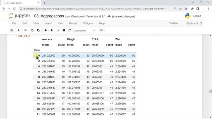Insert cell below with plus icon
The width and height of the screenshot is (212, 119).
(x=19, y=30)
